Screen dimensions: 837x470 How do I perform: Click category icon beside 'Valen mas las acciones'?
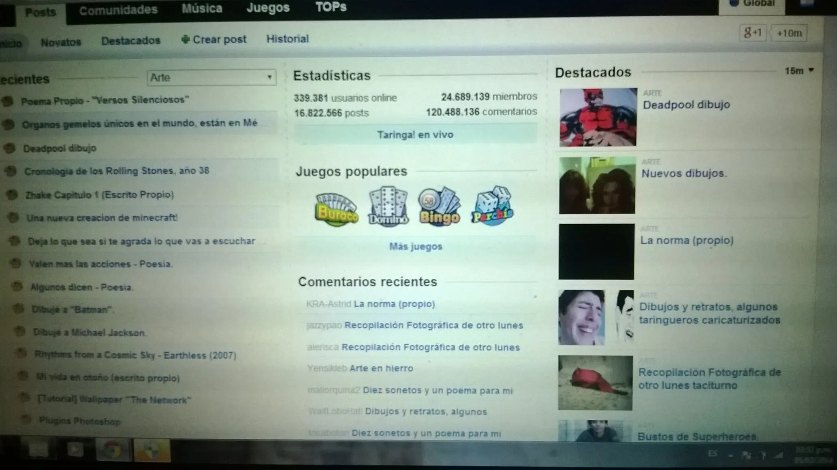(x=16, y=264)
